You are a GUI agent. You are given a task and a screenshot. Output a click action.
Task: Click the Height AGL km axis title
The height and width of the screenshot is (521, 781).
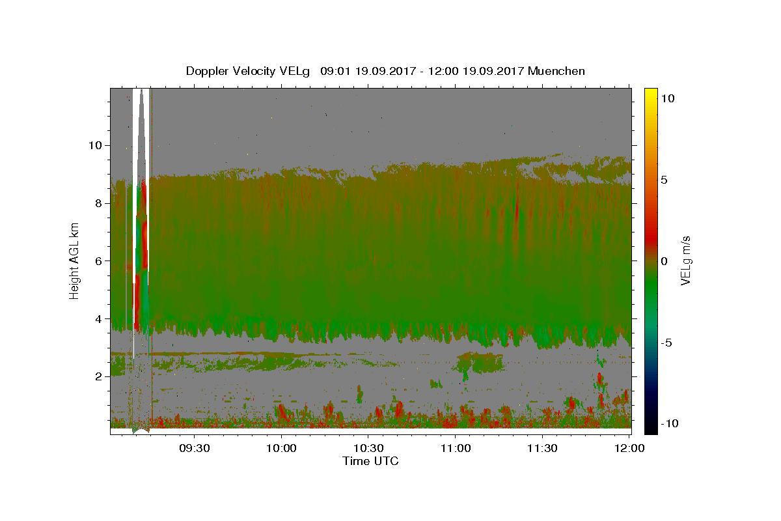[x=74, y=260]
